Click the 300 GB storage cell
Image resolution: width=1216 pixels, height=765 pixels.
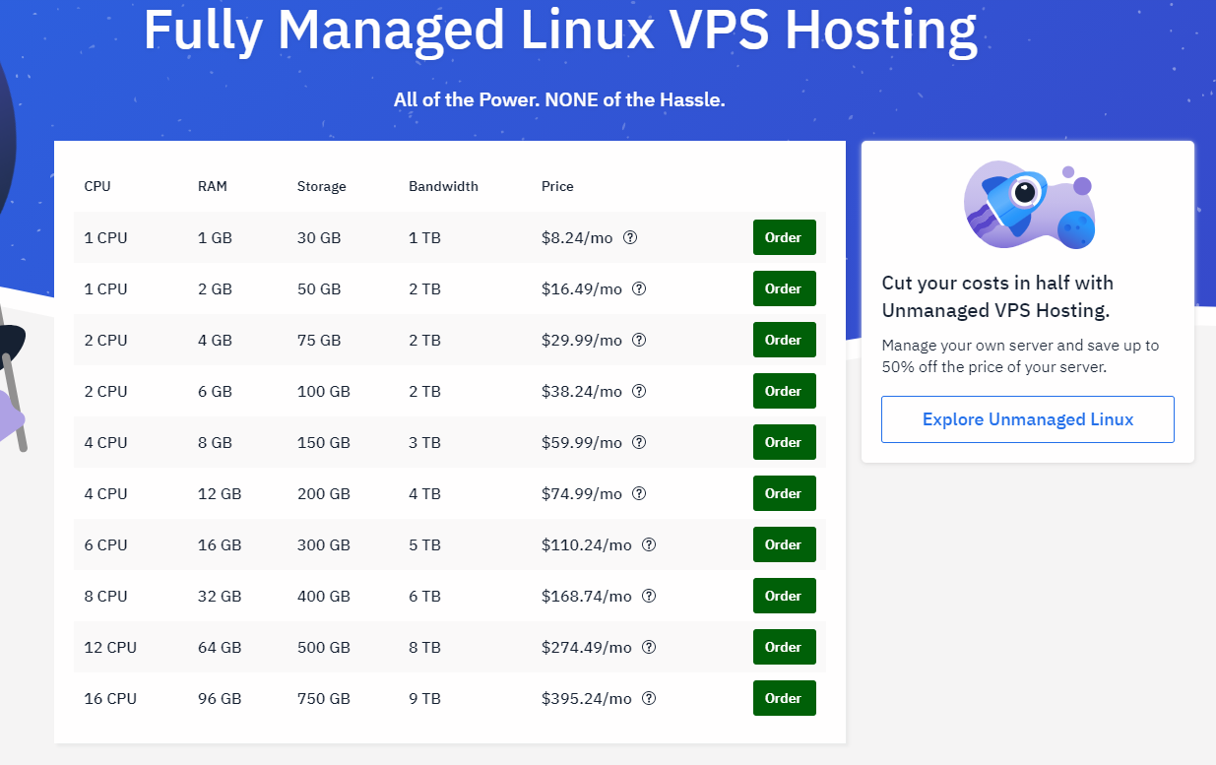click(x=324, y=544)
